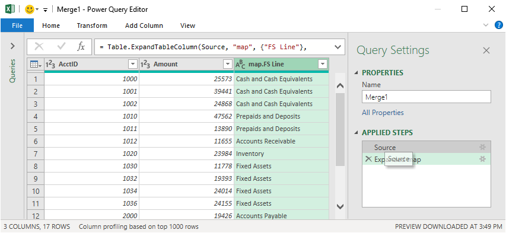Click the fx formula function icon

81,47
